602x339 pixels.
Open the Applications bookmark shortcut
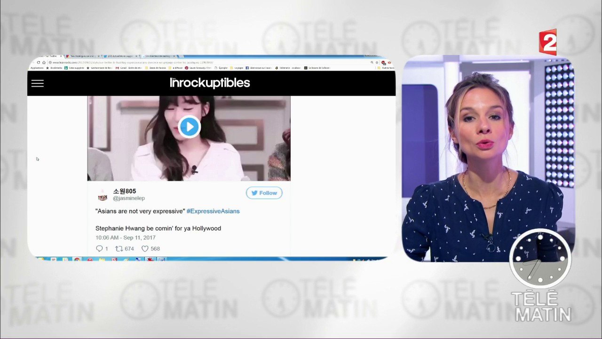click(37, 68)
